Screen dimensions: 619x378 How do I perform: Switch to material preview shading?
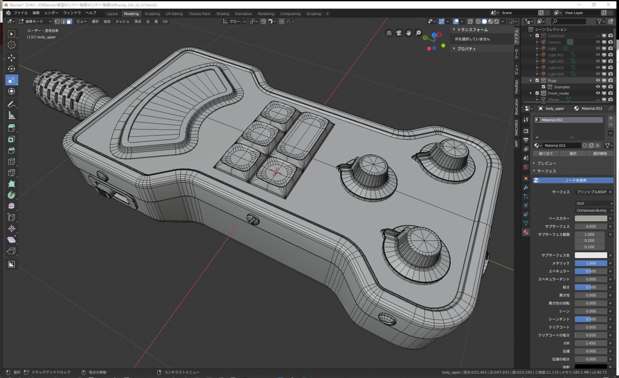pyautogui.click(x=491, y=22)
